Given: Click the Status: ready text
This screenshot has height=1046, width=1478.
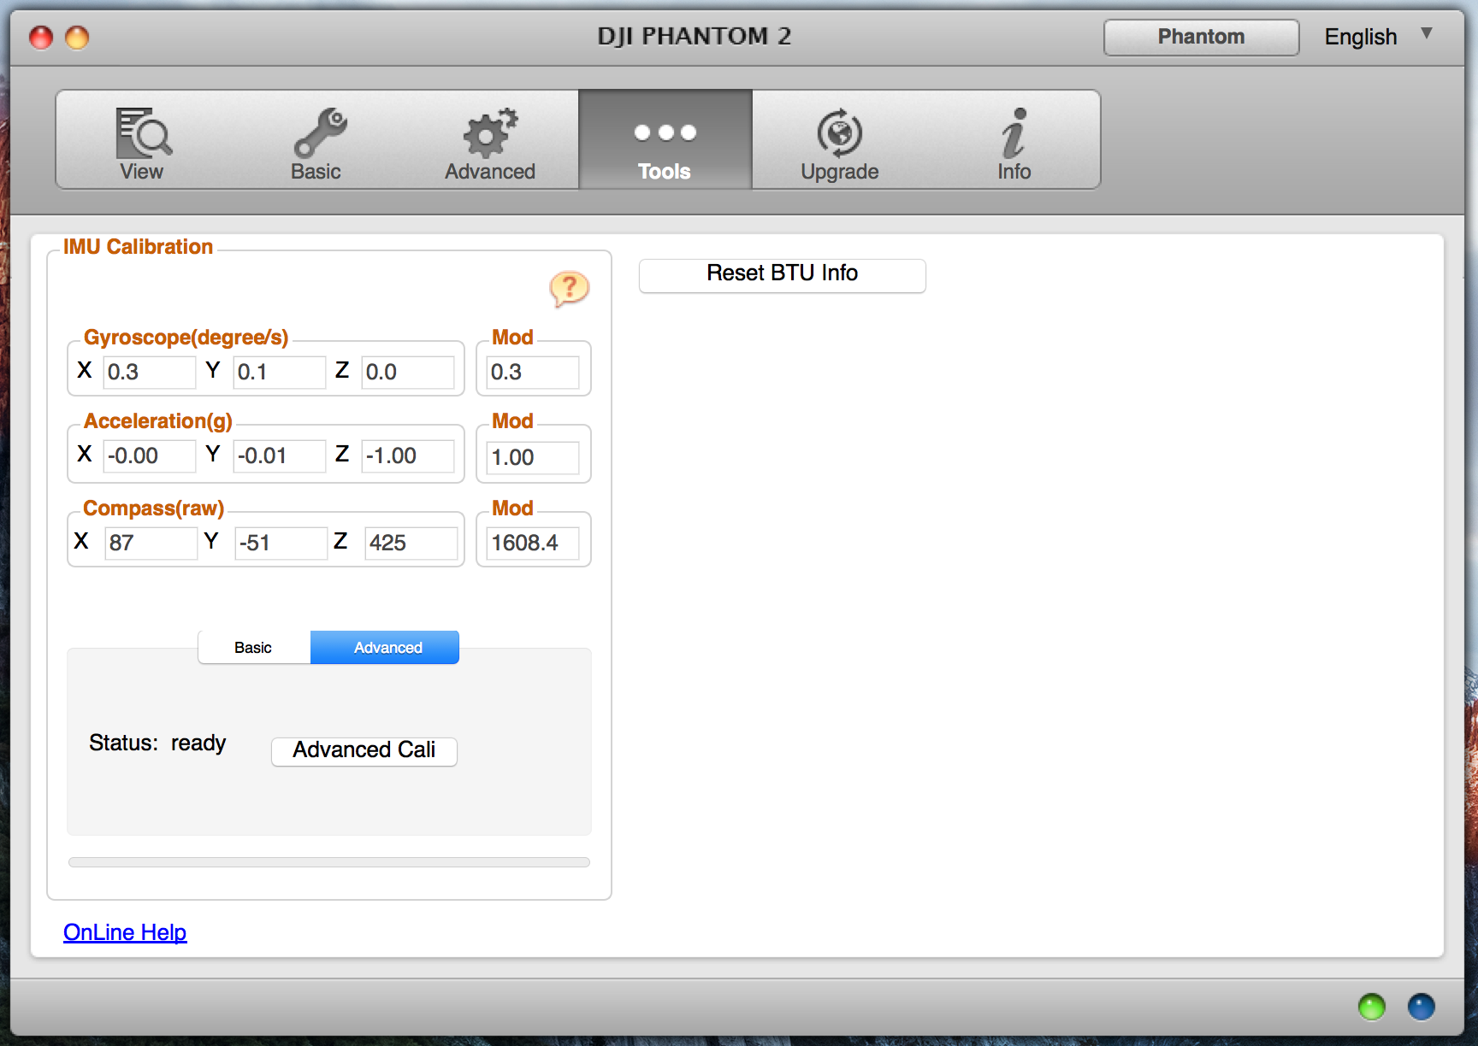Looking at the screenshot, I should click(x=157, y=743).
